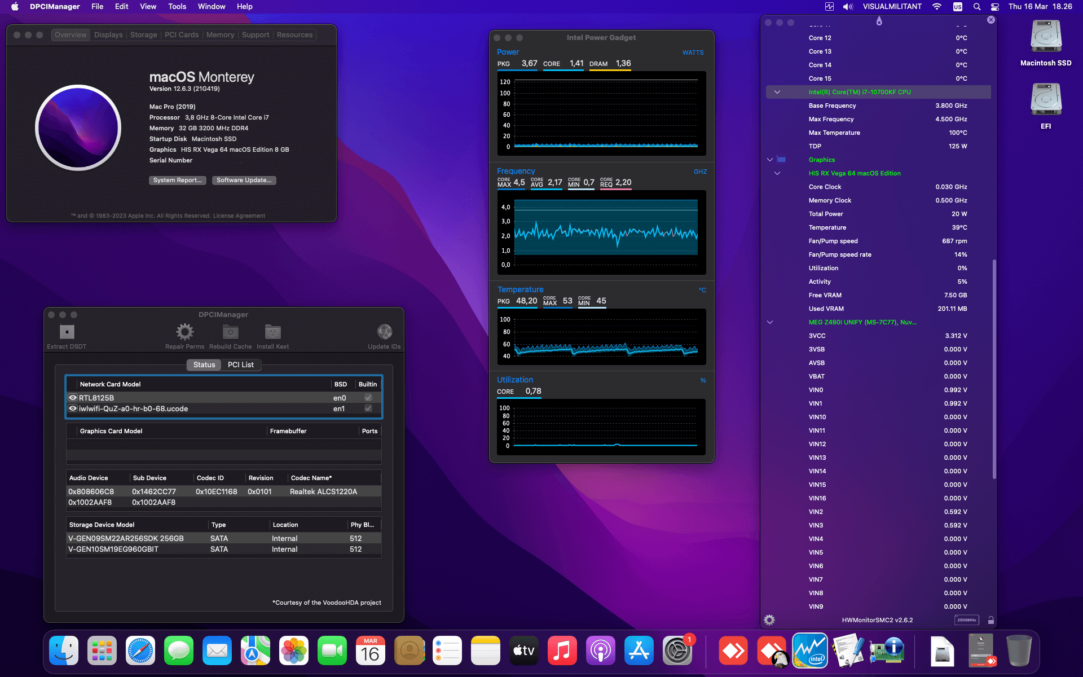Click the lock icon in HWMonitorSMC2

991,619
